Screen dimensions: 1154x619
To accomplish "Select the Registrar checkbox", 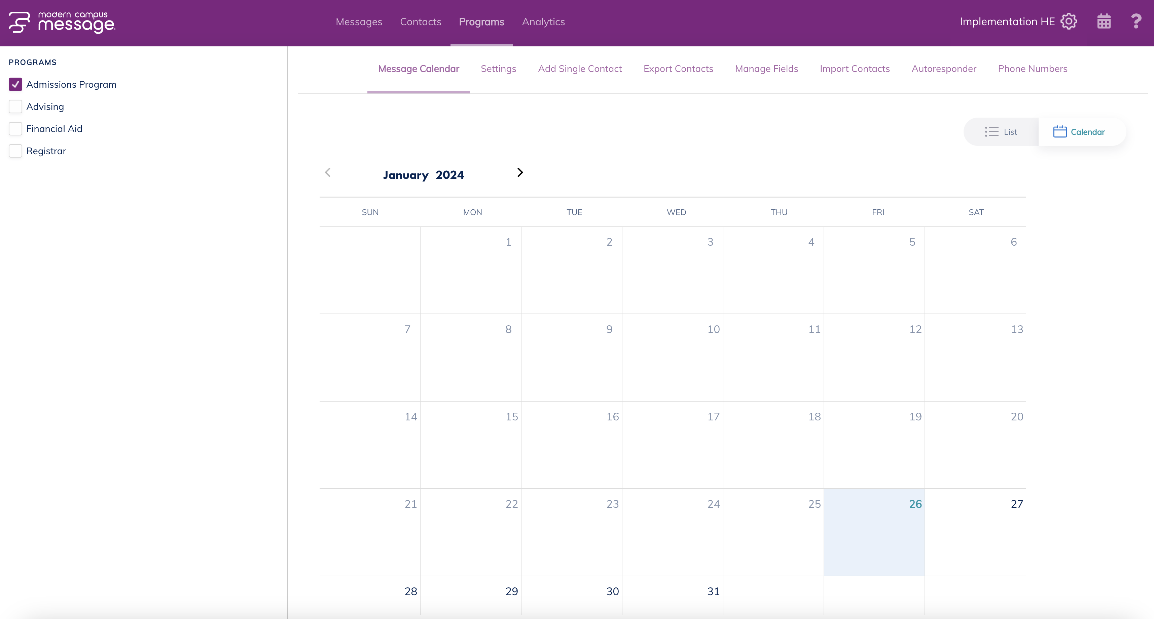I will click(x=16, y=151).
